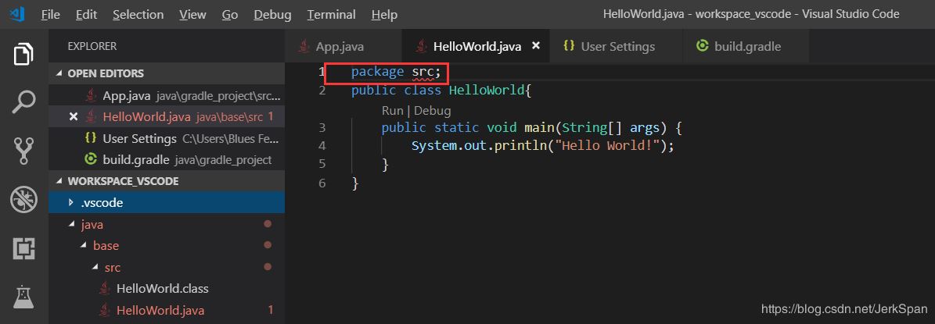
Task: Open the Source Control view
Action: point(23,151)
